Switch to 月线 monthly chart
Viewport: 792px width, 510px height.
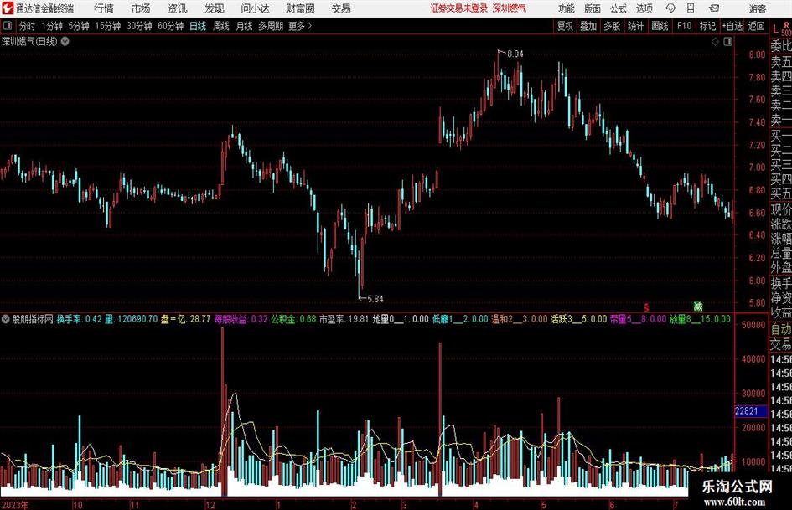pos(244,26)
